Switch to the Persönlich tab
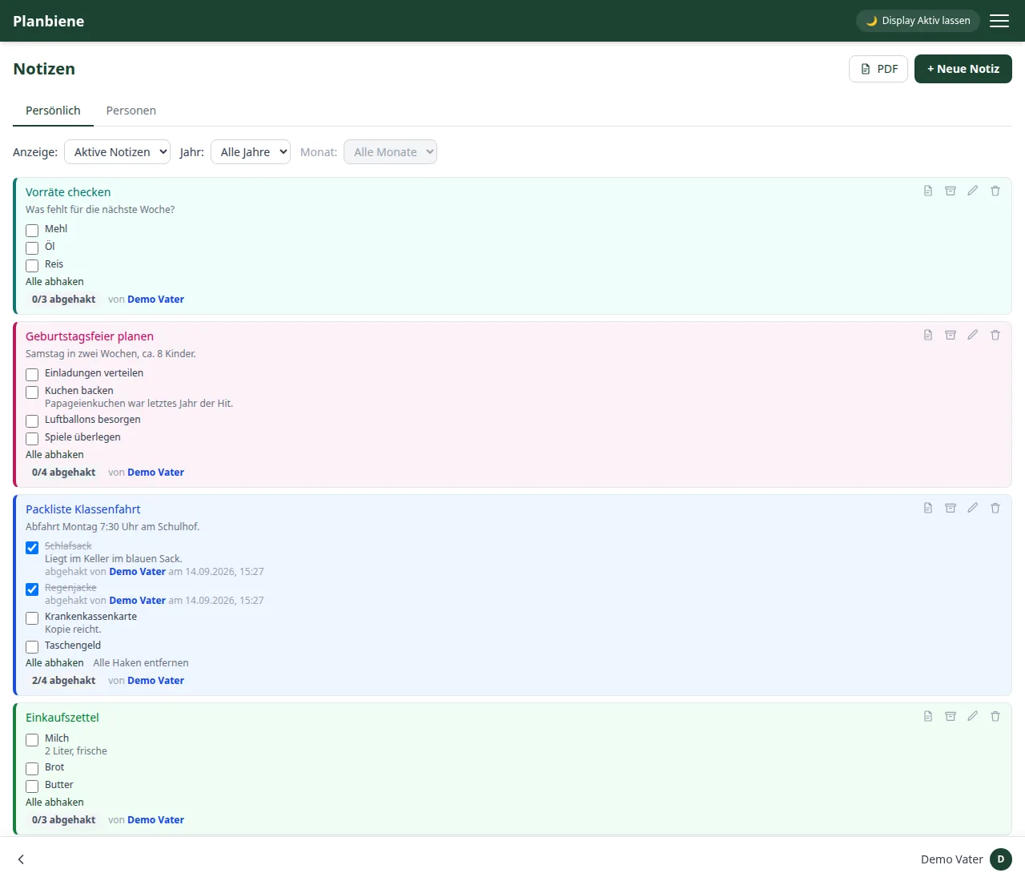The width and height of the screenshot is (1025, 881). (x=53, y=111)
